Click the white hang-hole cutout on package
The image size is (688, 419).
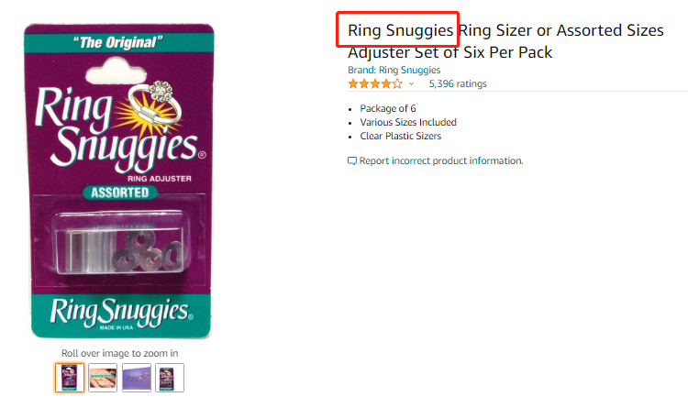tap(116, 72)
